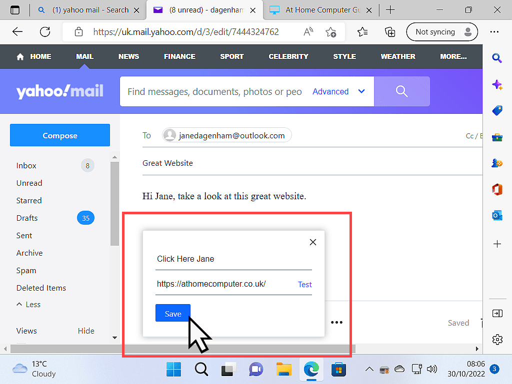Open File Explorer from the taskbar
This screenshot has width=512, height=384.
pyautogui.click(x=284, y=369)
